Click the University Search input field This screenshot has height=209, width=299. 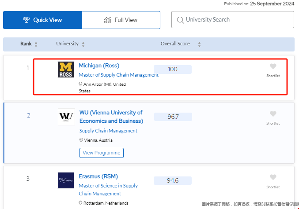coord(232,19)
